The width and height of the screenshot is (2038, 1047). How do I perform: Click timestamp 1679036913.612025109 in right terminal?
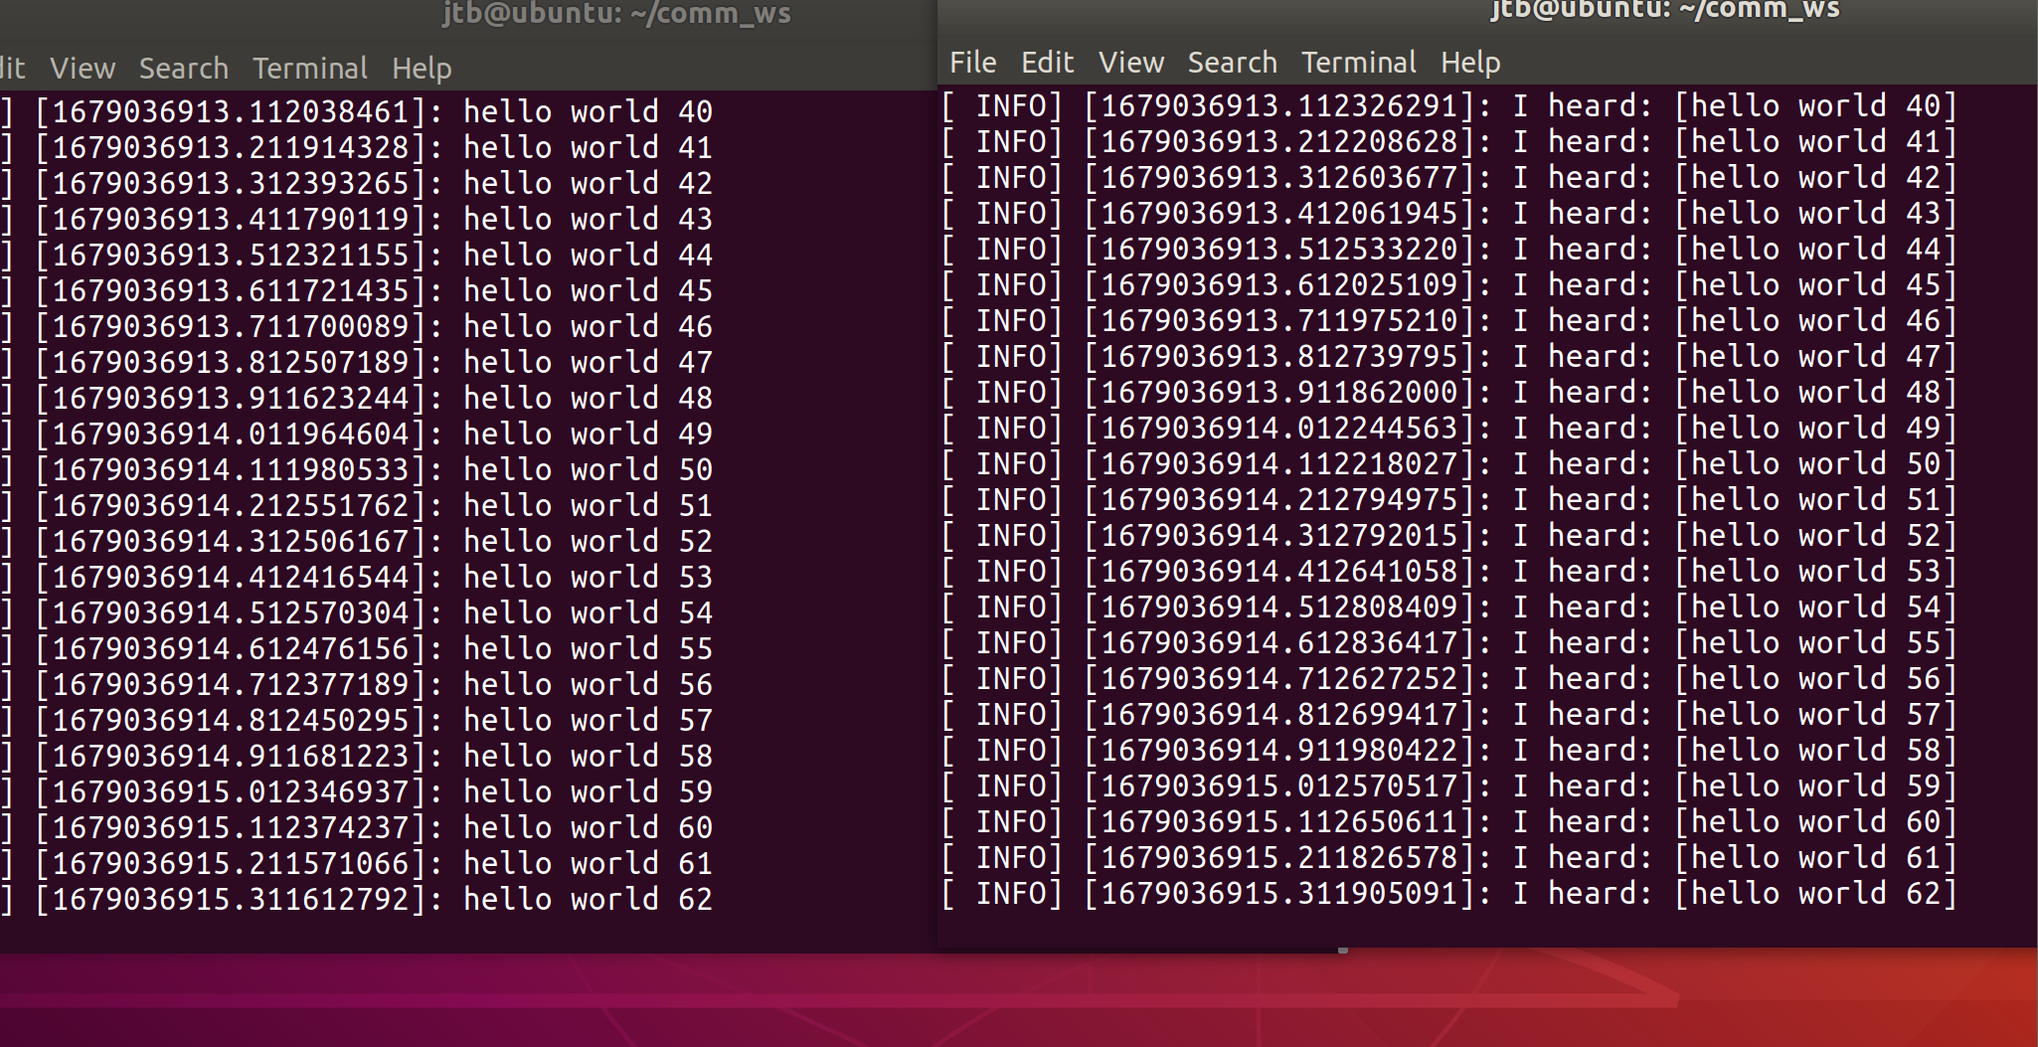pos(1279,284)
